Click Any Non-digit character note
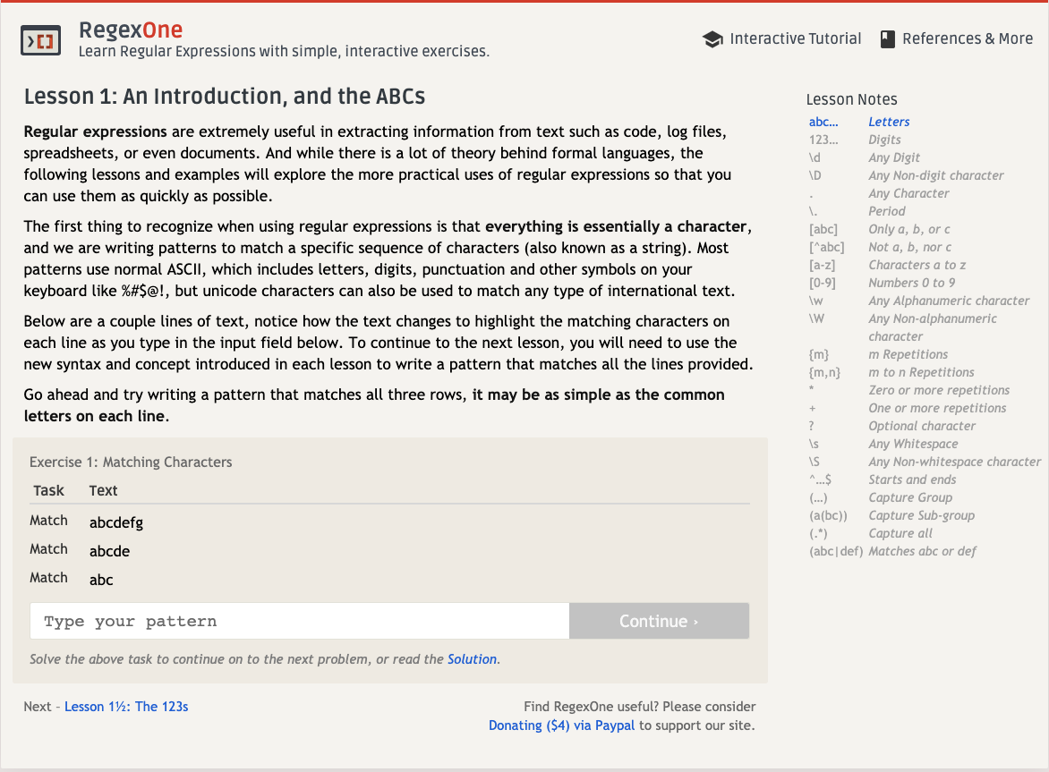 point(936,175)
